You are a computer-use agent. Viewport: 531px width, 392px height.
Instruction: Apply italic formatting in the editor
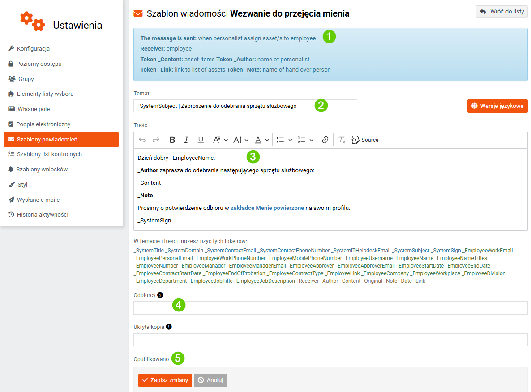point(186,140)
